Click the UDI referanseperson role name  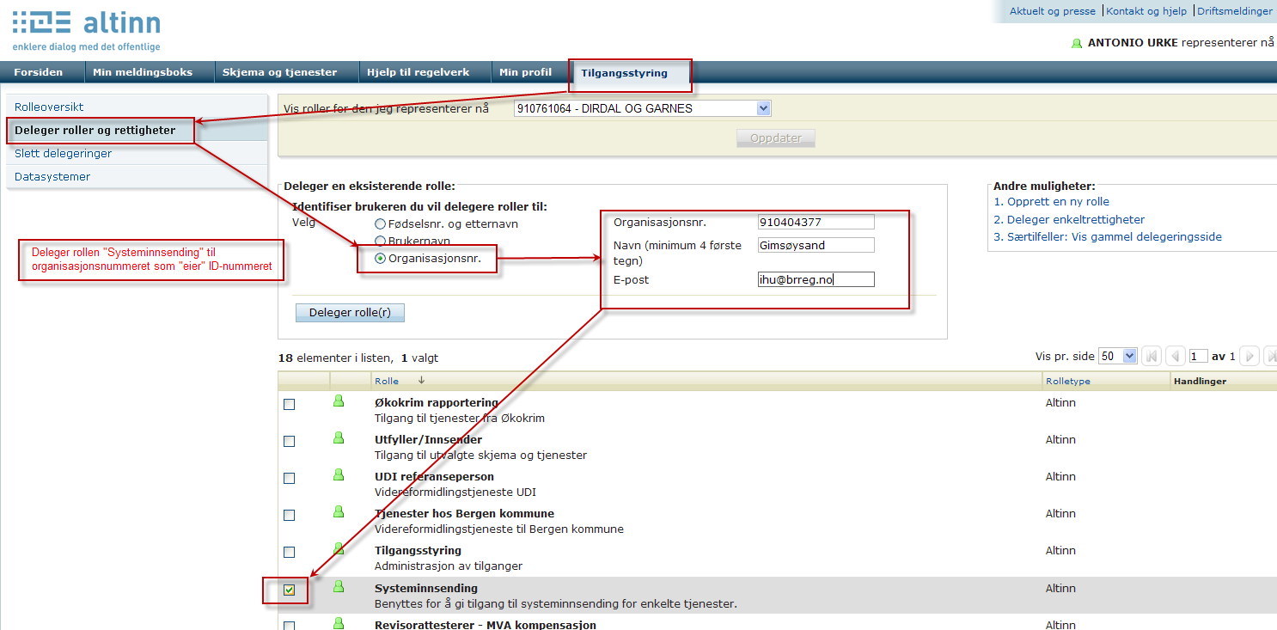[x=434, y=476]
